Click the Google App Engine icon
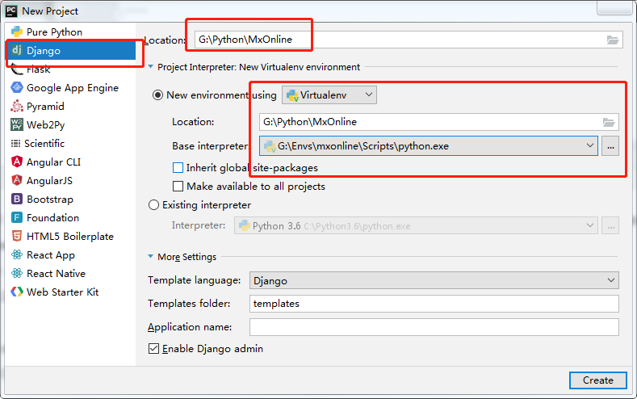 tap(17, 87)
